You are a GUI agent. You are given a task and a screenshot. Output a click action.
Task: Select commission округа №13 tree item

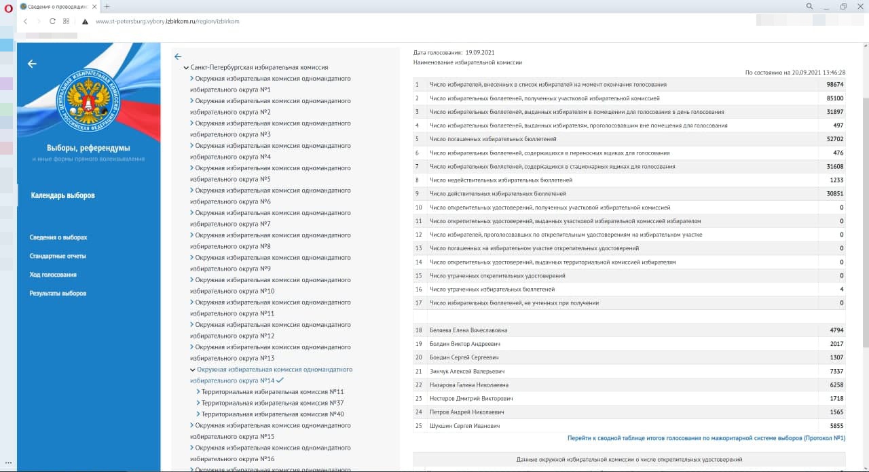[x=270, y=353]
